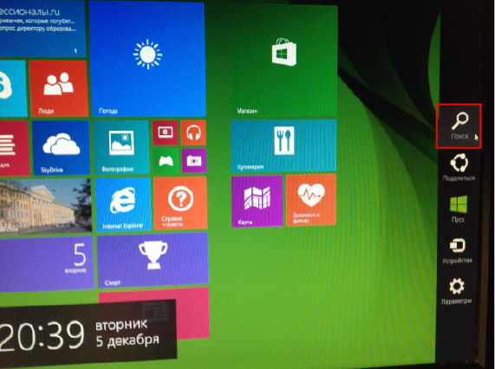Viewport: 495px width, 369px height.
Task: Click the Пуск (Start) charm
Action: point(458,209)
